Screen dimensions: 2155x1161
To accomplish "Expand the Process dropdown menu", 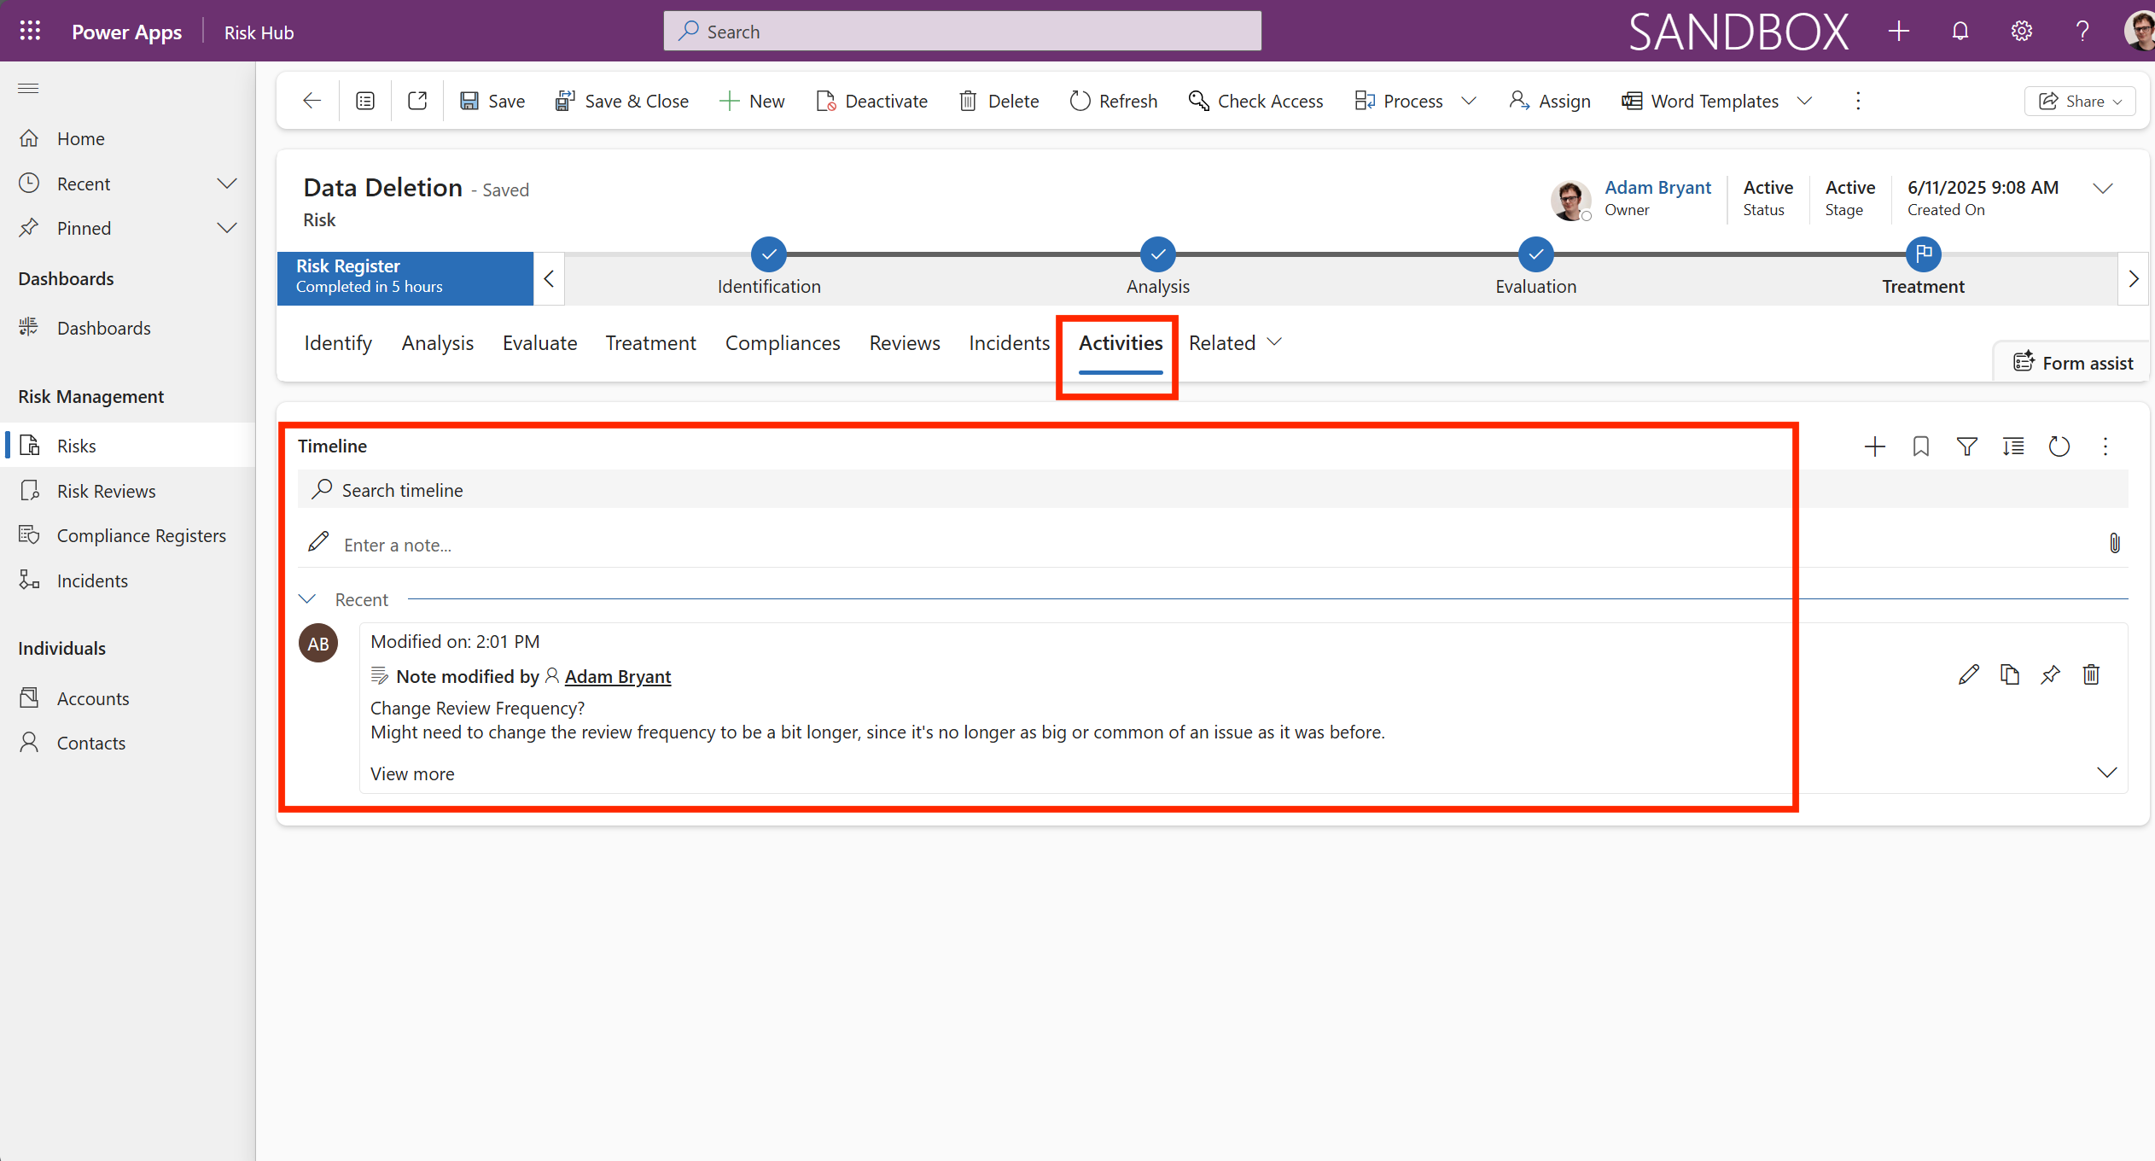I will pos(1469,101).
